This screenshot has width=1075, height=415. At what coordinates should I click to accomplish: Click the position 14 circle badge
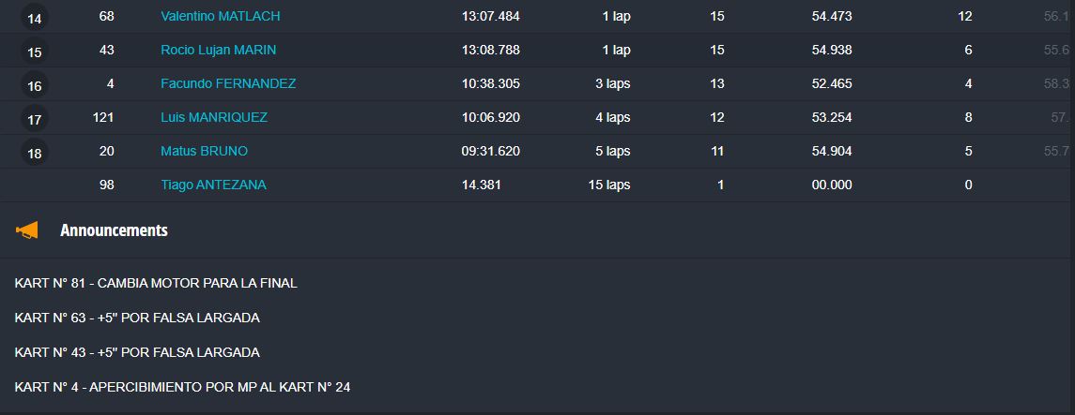[35, 19]
